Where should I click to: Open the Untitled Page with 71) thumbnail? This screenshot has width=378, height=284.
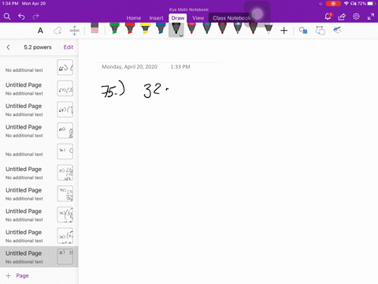point(39,173)
